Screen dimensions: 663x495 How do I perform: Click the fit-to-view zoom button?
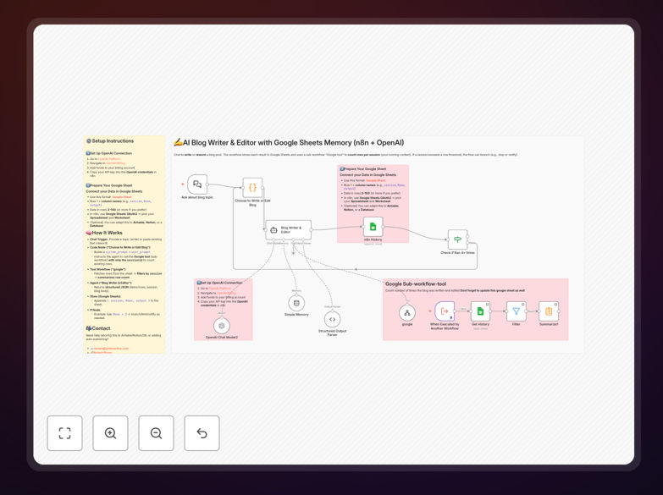click(x=64, y=433)
